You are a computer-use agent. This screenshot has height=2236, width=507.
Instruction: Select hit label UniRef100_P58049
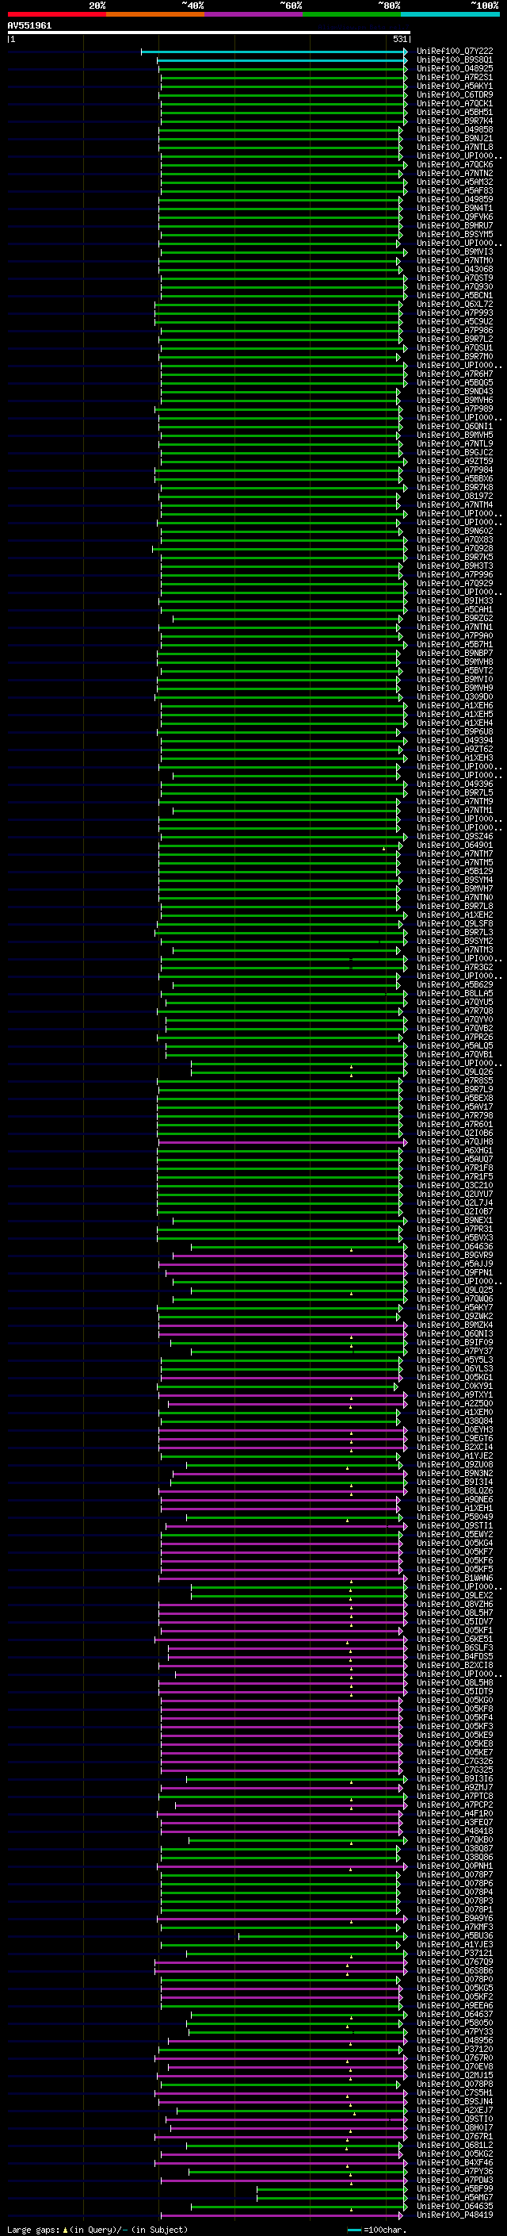click(455, 1517)
